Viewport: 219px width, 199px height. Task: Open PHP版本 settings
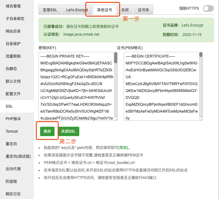13,119
